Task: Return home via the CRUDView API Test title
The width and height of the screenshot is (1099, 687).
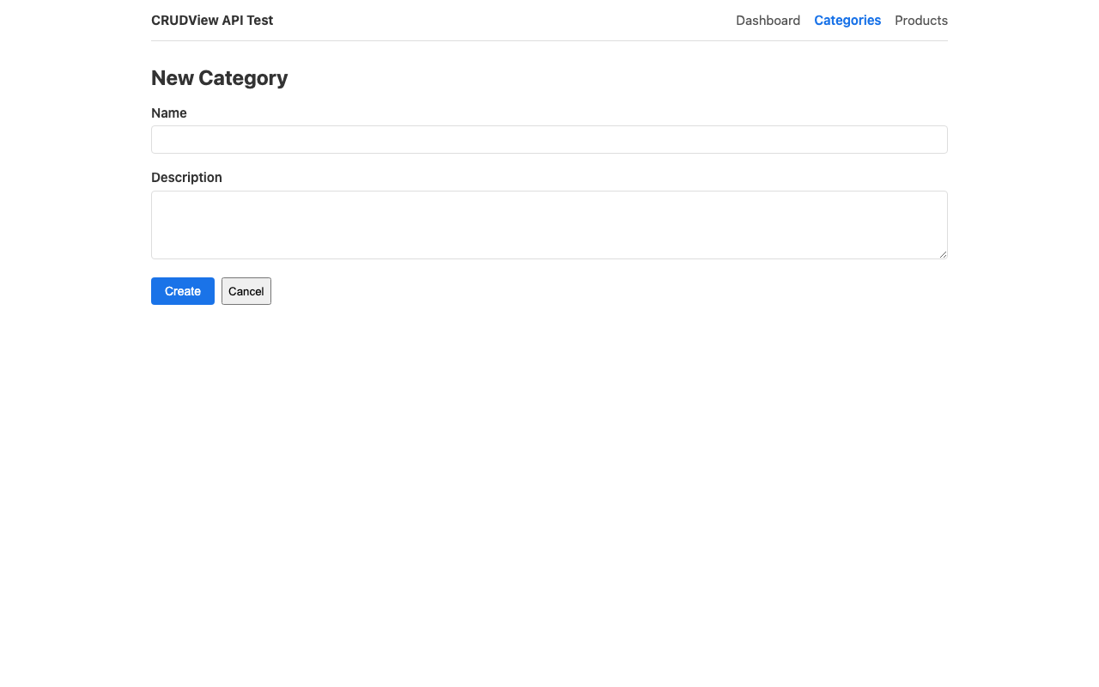Action: tap(212, 21)
